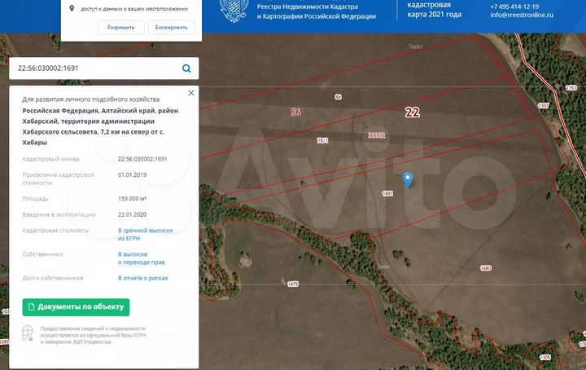The width and height of the screenshot is (586, 370).
Task: Click the certified document icon near EGRN notice
Action: tap(28, 333)
